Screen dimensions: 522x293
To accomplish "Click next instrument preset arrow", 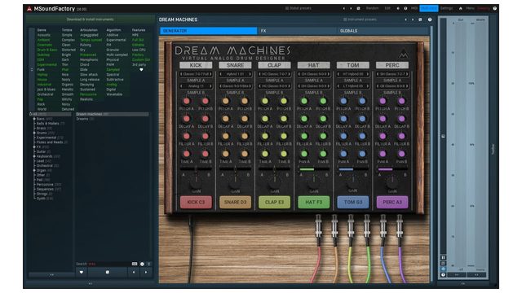I will tap(413, 20).
